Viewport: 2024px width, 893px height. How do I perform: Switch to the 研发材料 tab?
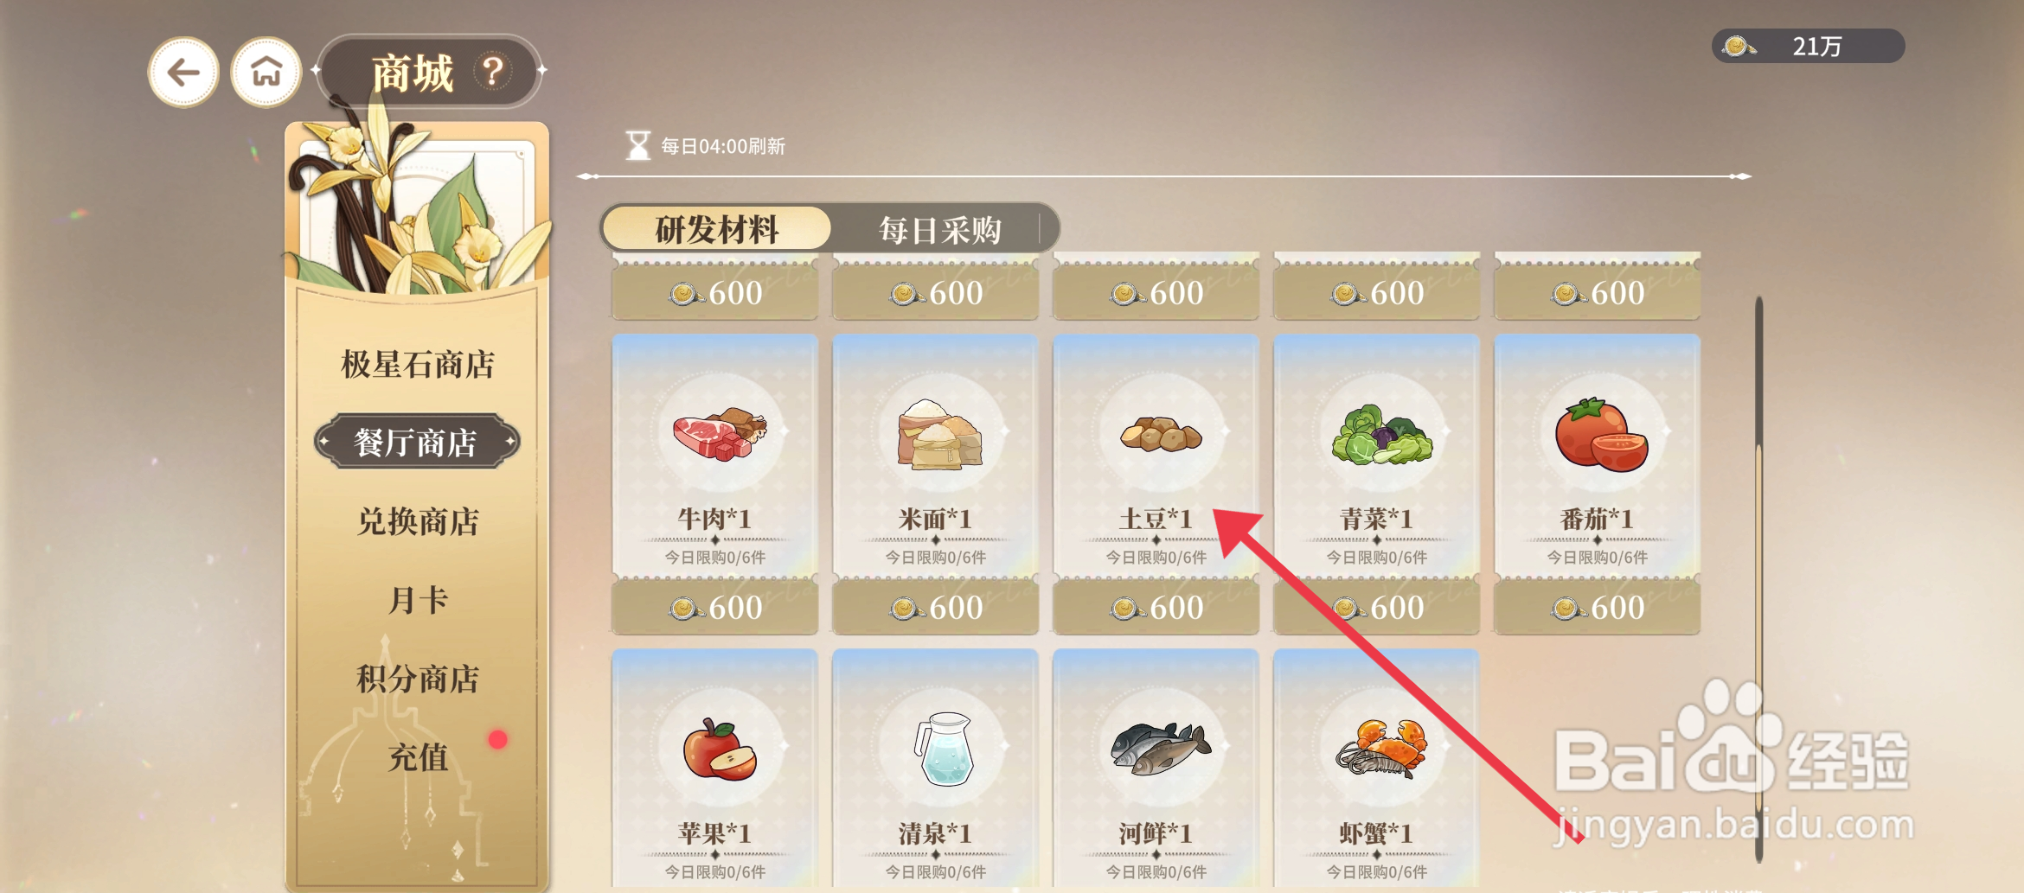[717, 230]
